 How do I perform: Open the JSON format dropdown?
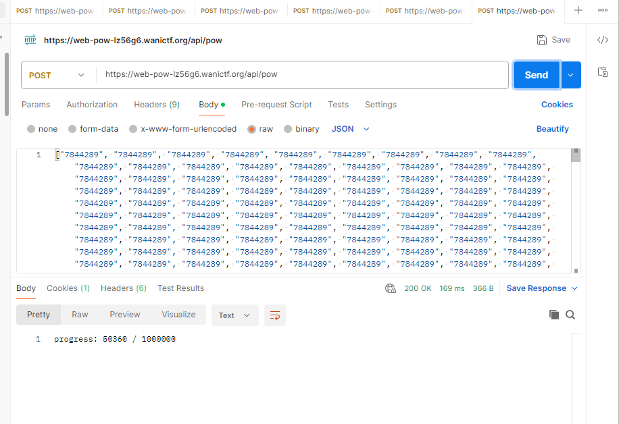point(351,129)
